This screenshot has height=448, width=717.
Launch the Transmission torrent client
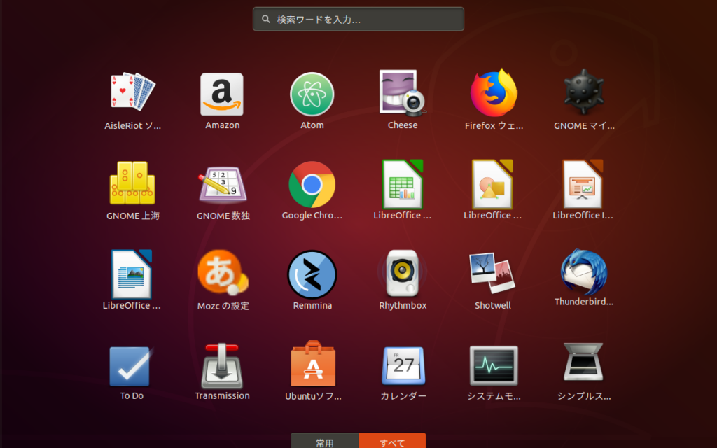click(x=222, y=365)
